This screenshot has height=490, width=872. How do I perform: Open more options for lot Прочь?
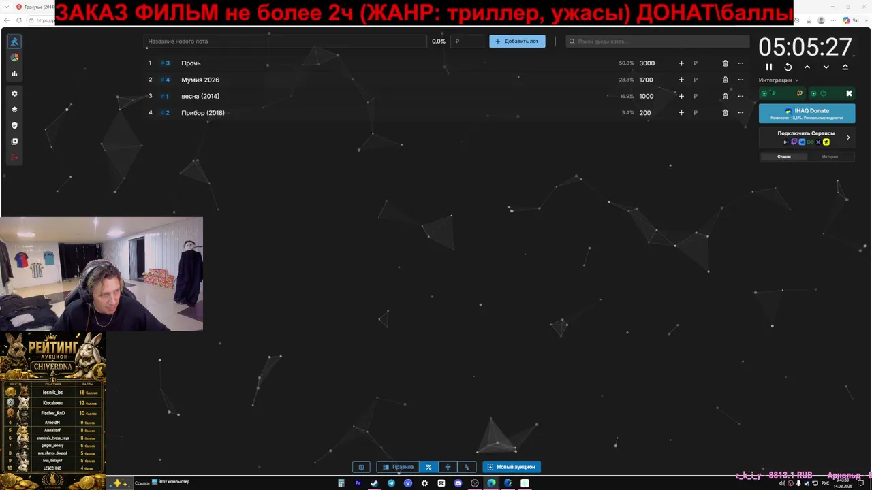[x=741, y=63]
